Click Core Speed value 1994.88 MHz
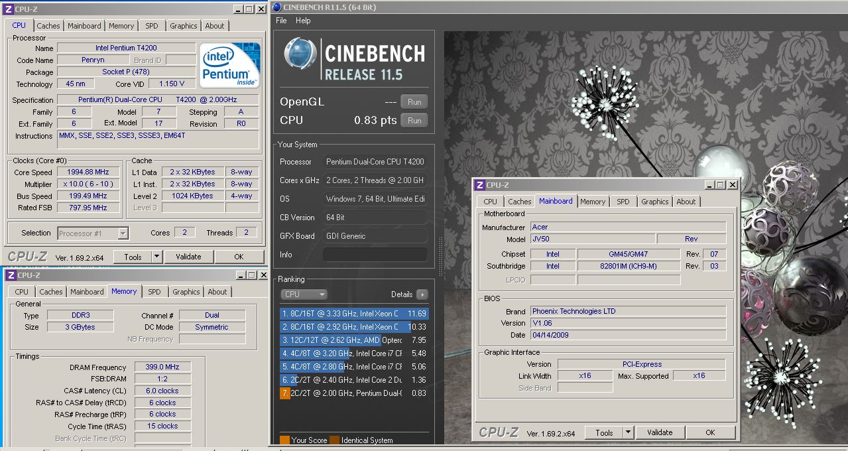The image size is (848, 451). tap(89, 172)
